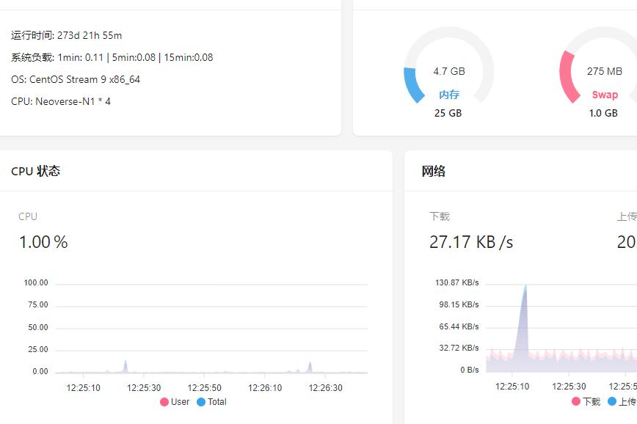Select the 275 MB swap value
Image resolution: width=637 pixels, height=424 pixels.
pos(604,71)
